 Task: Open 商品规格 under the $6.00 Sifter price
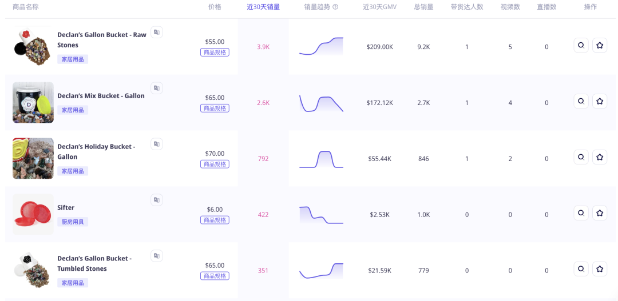215,220
